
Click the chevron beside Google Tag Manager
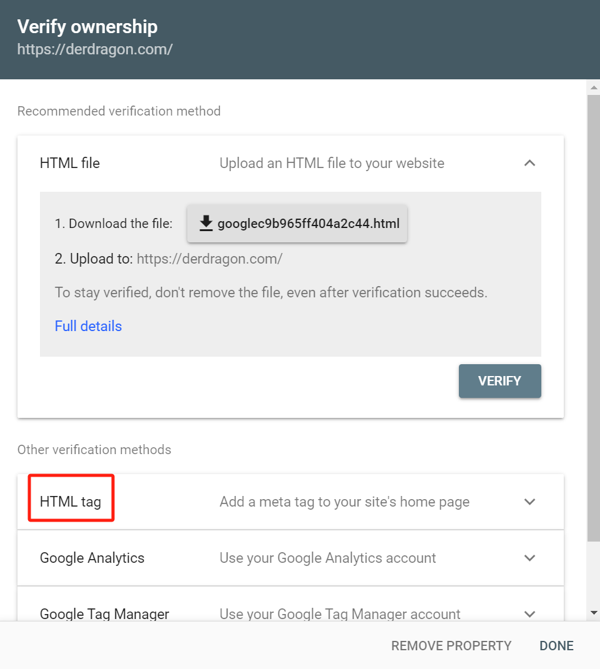coord(529,614)
